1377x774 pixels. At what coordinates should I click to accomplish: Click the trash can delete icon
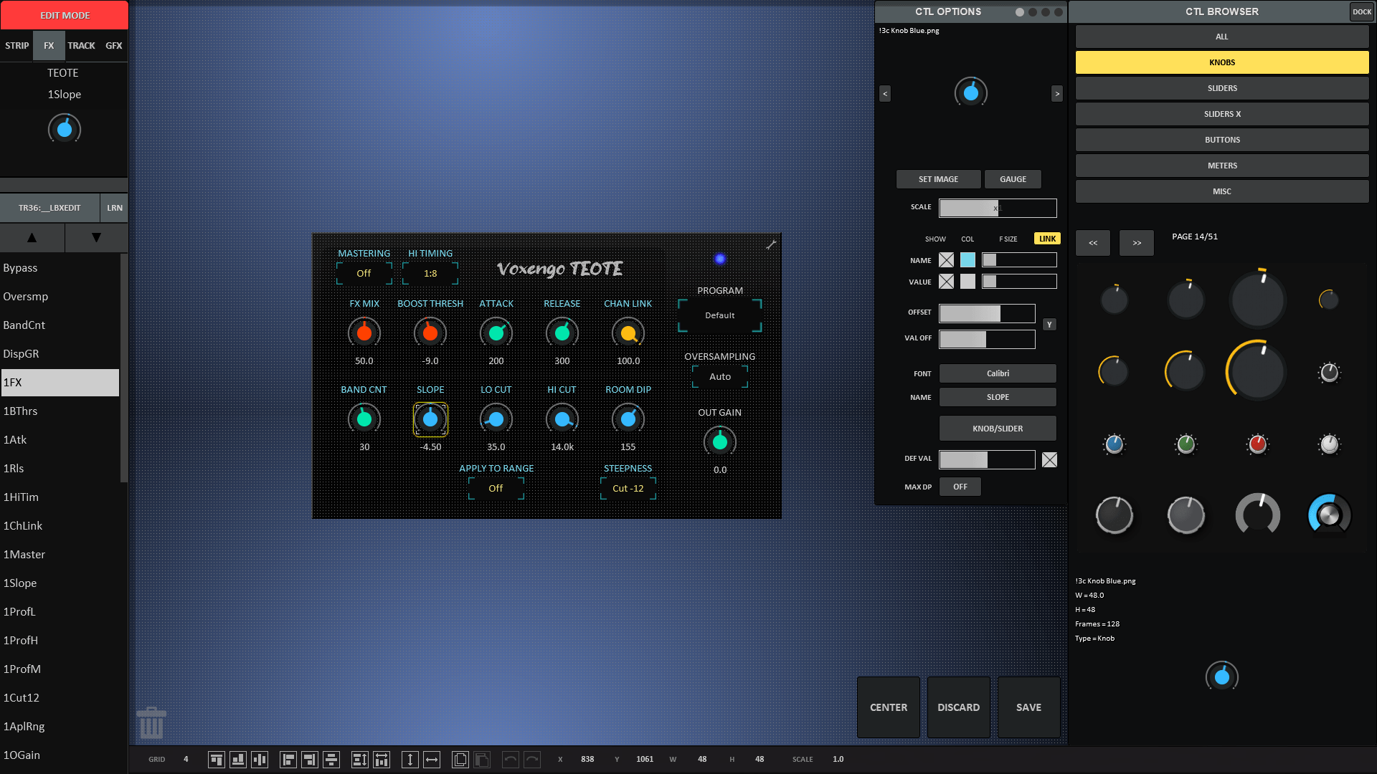151,722
